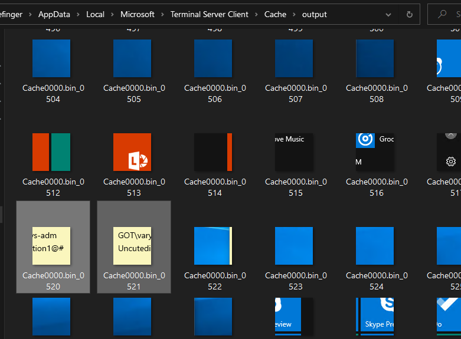This screenshot has height=339, width=461.
Task: Select the orange and teal tile Cache0000.bin_0512
Action: (51, 152)
